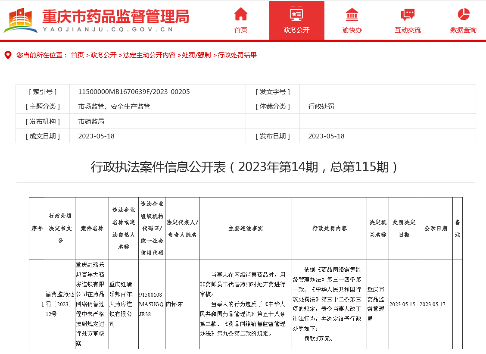Click the Chongqing drug administration logo

coord(20,20)
